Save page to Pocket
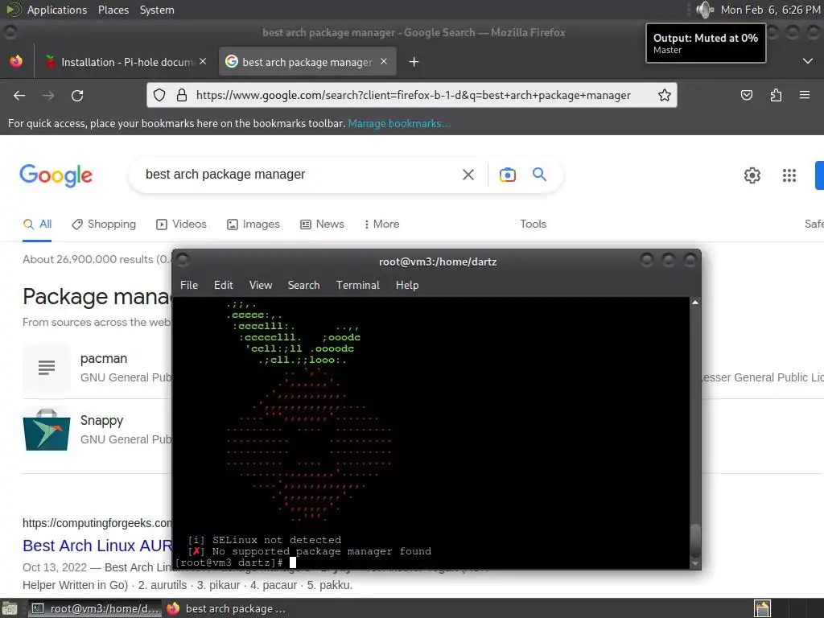Screen dimensions: 824x618 pos(746,95)
